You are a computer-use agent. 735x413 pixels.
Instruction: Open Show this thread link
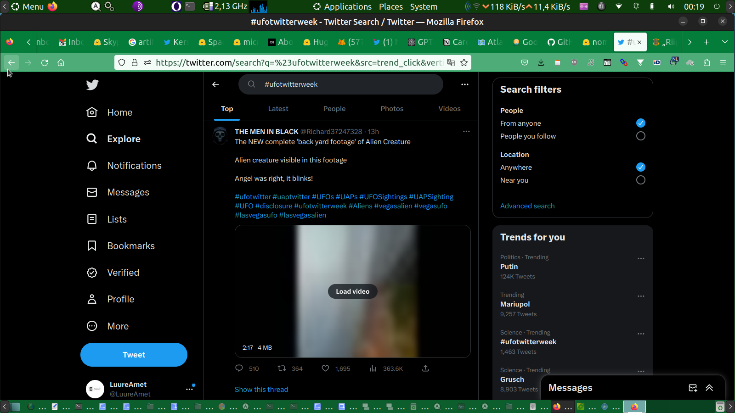pos(261,390)
